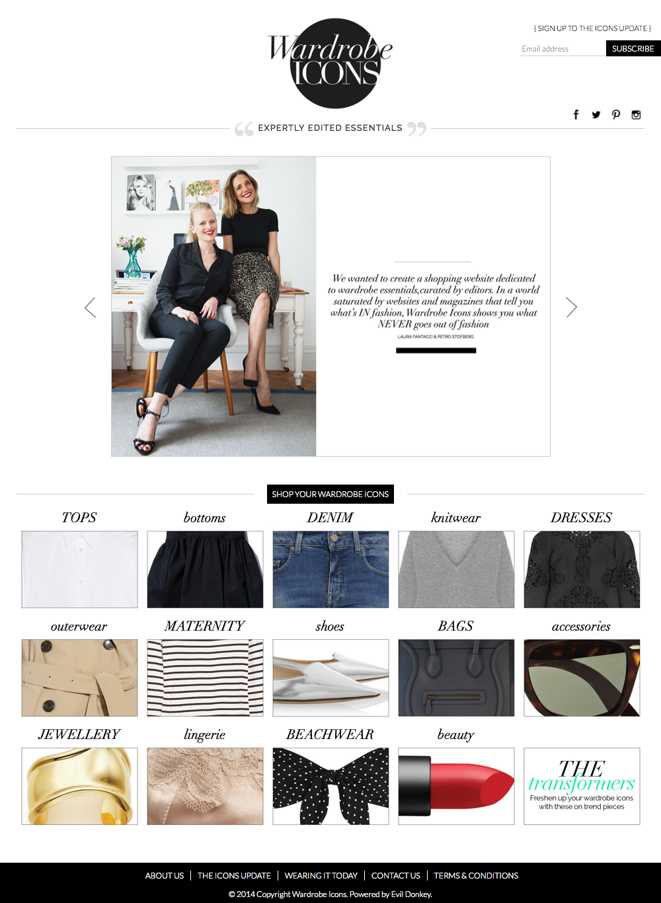The width and height of the screenshot is (661, 903).
Task: Open the Twitter bird icon
Action: pyautogui.click(x=596, y=114)
